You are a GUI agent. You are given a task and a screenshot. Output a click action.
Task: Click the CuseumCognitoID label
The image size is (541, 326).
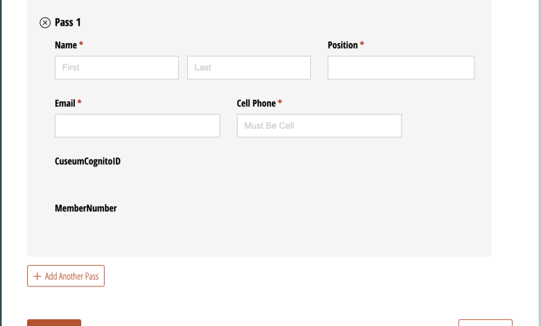[x=87, y=162]
